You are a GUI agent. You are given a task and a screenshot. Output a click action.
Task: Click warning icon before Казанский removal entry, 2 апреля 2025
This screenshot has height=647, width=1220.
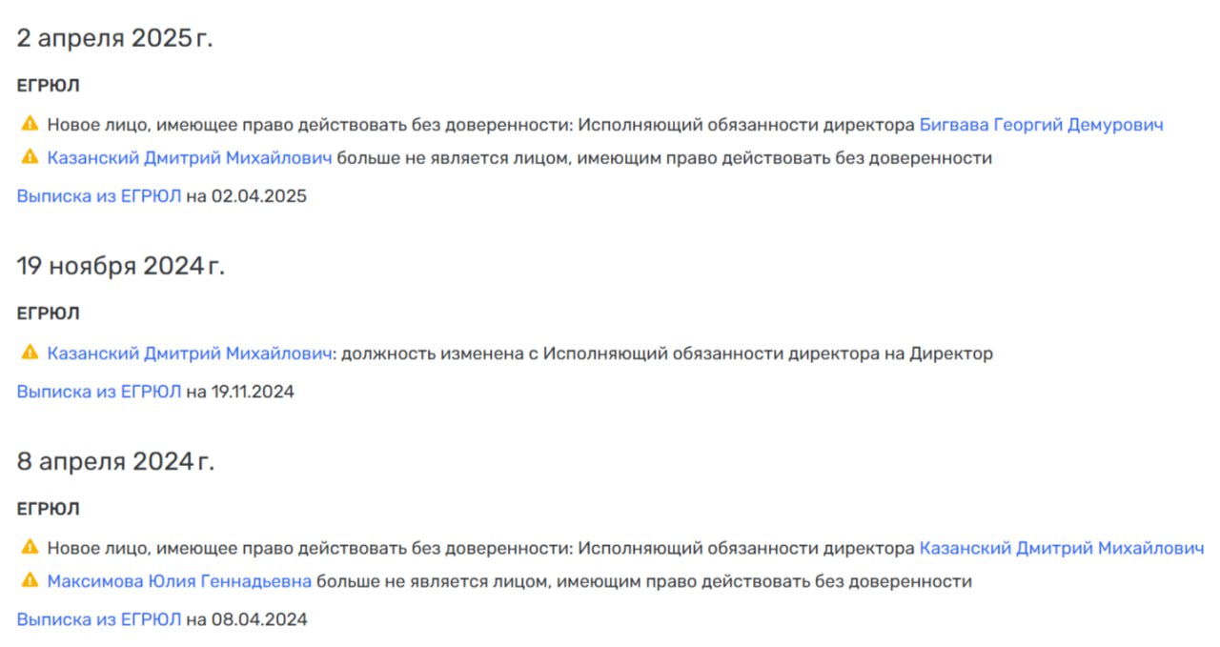30,157
